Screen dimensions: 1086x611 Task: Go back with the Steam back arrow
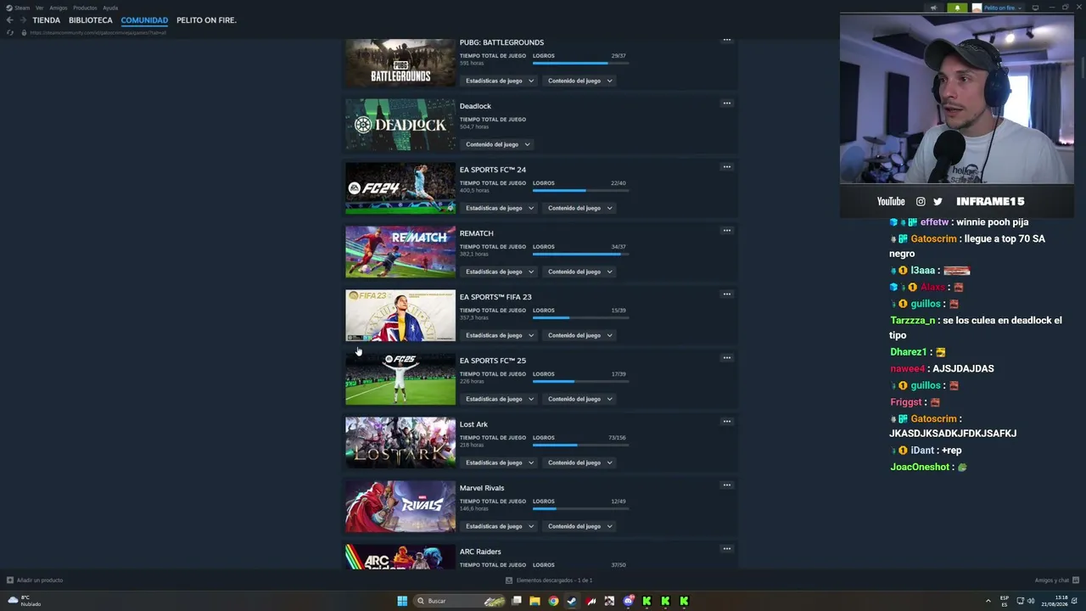coord(9,20)
